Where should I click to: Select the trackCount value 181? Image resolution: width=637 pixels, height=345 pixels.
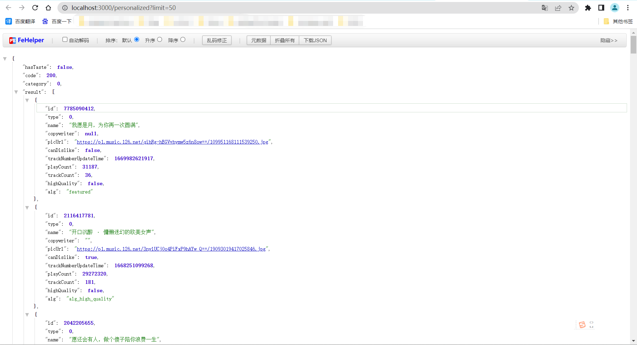click(x=90, y=282)
